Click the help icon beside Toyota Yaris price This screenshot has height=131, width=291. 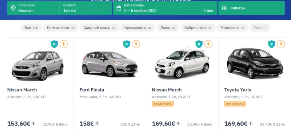click(251, 124)
